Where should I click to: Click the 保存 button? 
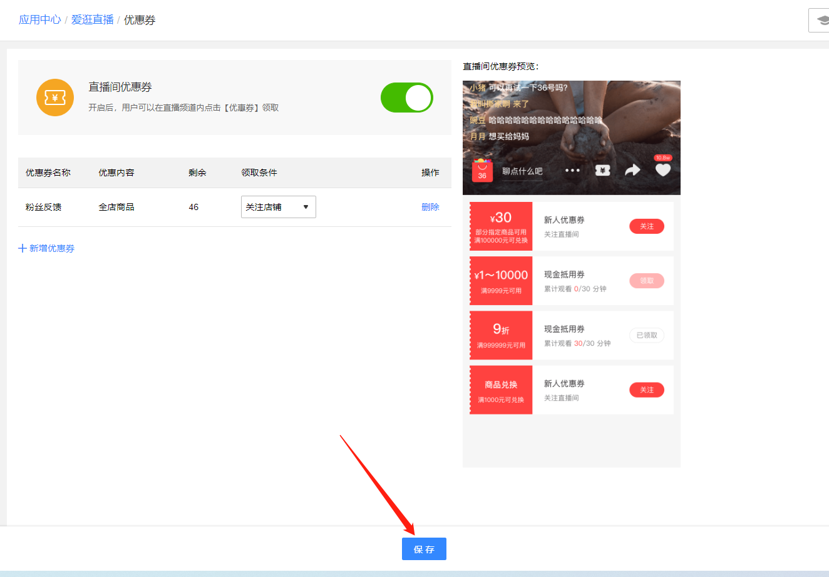(424, 549)
